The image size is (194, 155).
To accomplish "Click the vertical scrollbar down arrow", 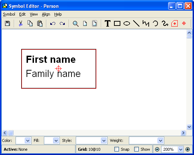I will point(189,127).
